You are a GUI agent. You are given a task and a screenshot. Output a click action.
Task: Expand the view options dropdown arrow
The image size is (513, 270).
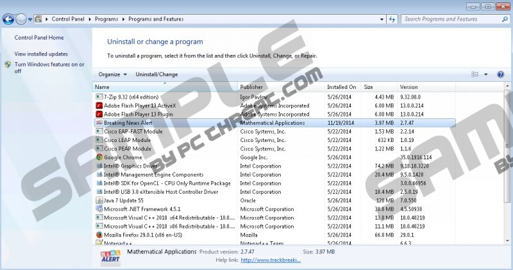(x=485, y=75)
